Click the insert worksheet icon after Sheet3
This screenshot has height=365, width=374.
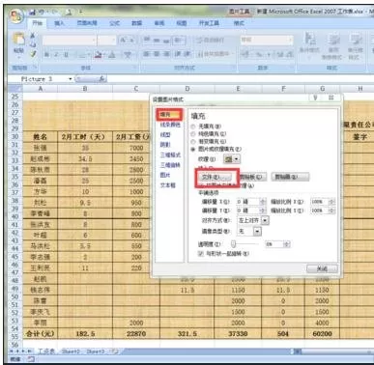[114, 351]
